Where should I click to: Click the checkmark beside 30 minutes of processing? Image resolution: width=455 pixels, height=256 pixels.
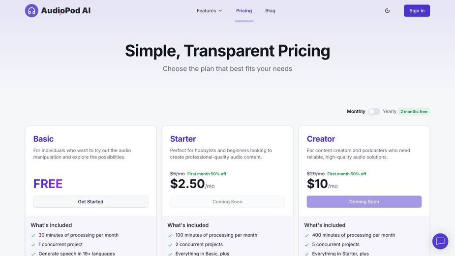point(33,235)
